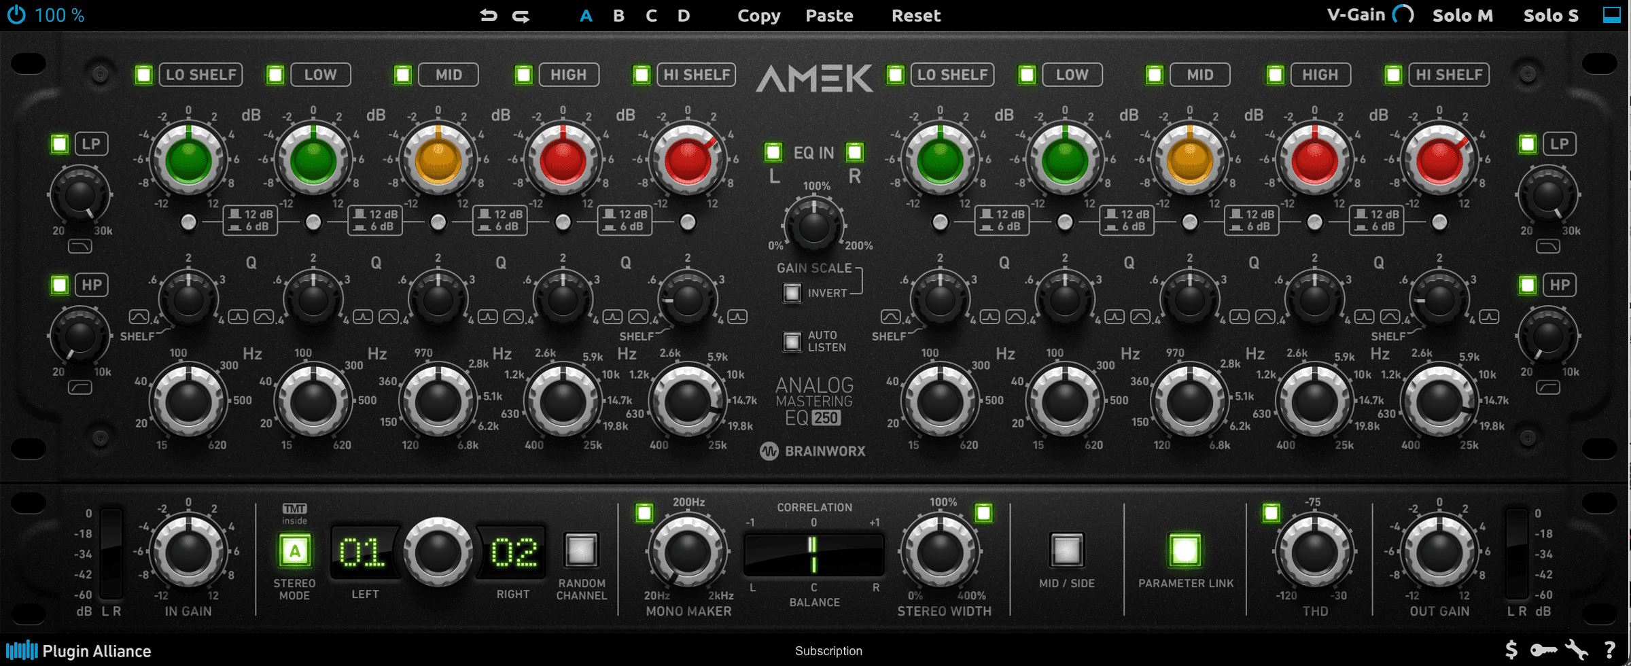
Task: Toggle the Mono Maker LED
Action: 644,512
